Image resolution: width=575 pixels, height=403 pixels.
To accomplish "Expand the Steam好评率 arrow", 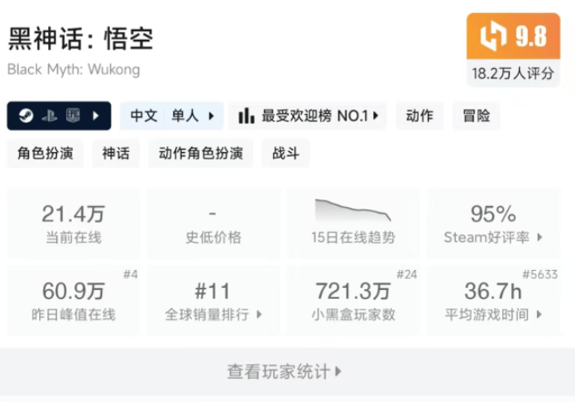I will (539, 237).
